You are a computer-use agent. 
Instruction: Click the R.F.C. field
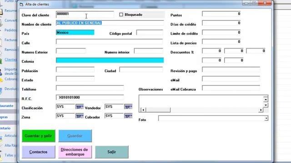[90, 98]
